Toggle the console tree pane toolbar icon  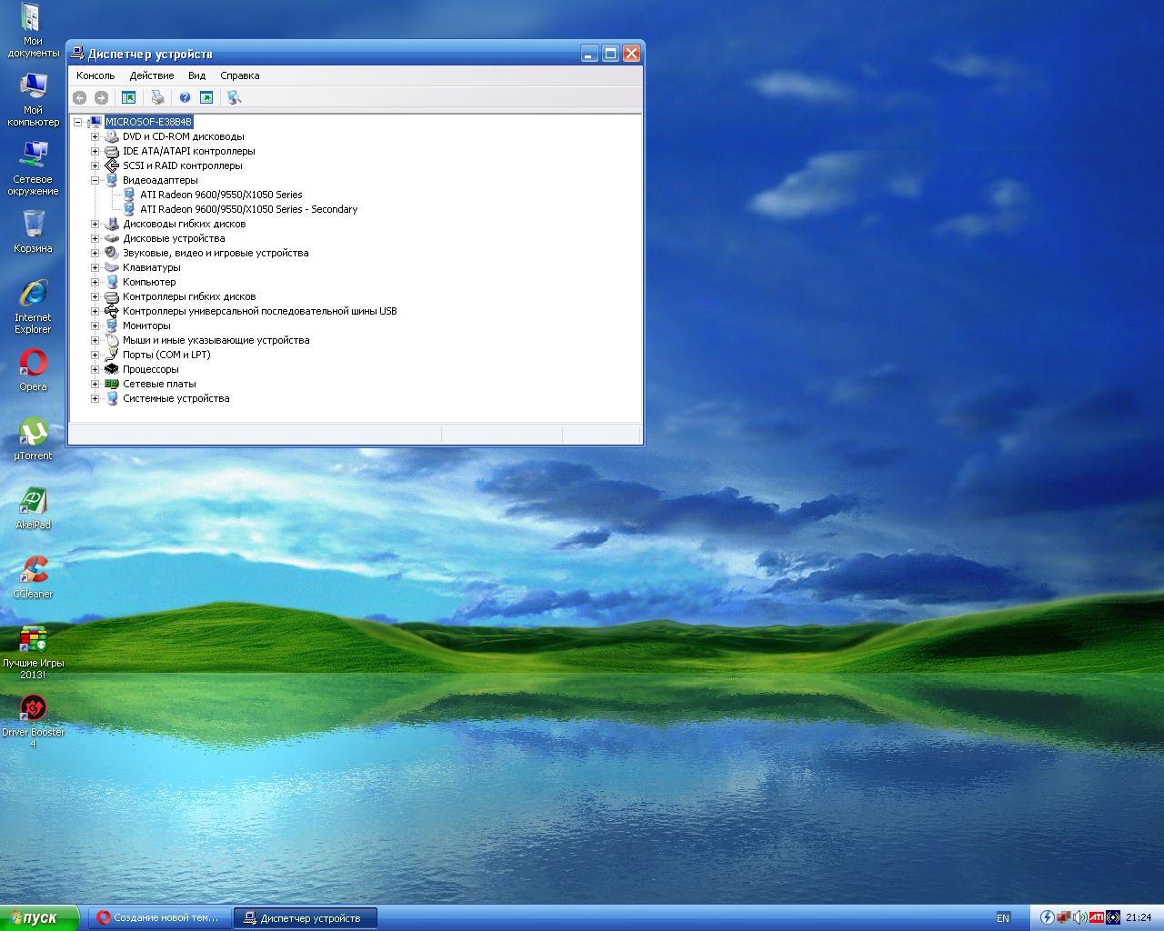pyautogui.click(x=128, y=97)
